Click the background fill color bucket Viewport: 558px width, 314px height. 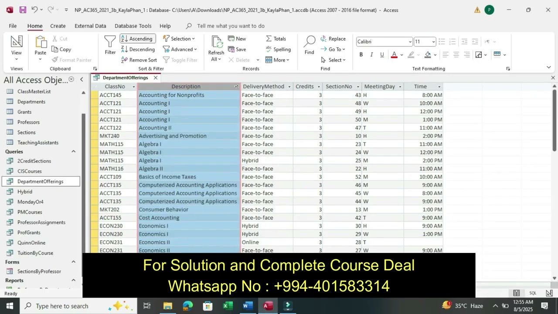[x=428, y=55]
